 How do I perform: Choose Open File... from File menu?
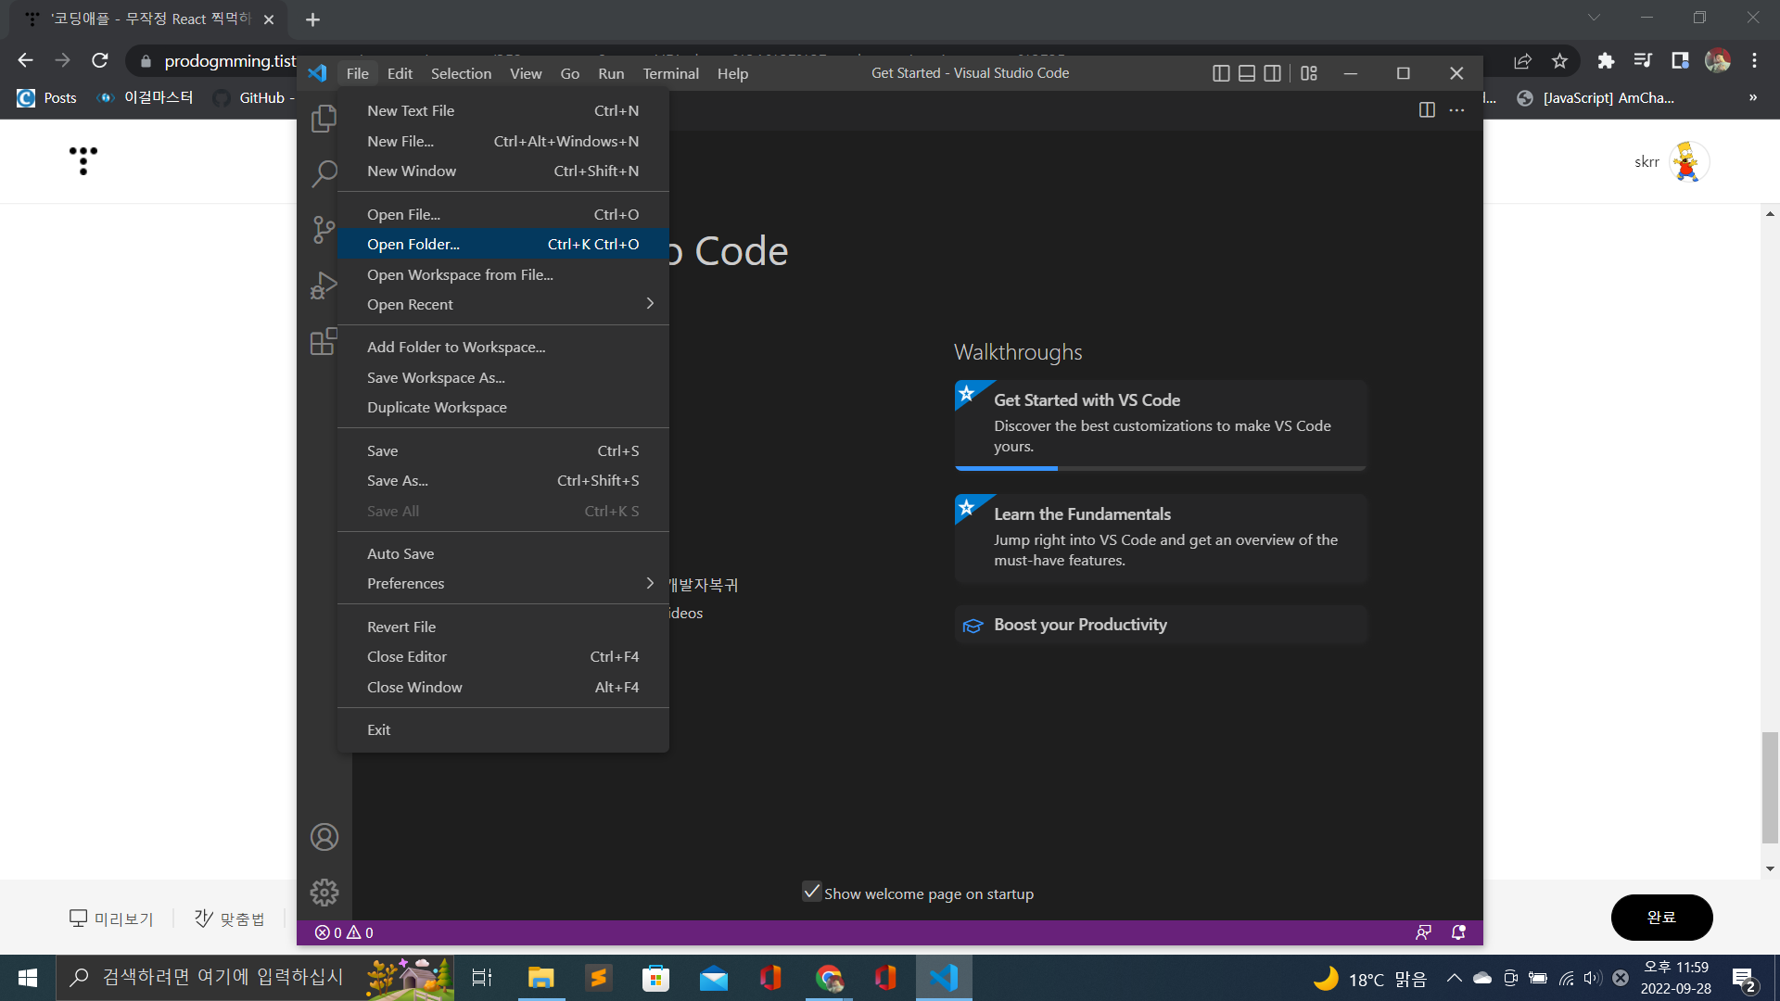pos(502,214)
